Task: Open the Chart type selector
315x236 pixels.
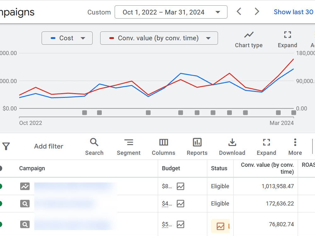Action: [249, 40]
